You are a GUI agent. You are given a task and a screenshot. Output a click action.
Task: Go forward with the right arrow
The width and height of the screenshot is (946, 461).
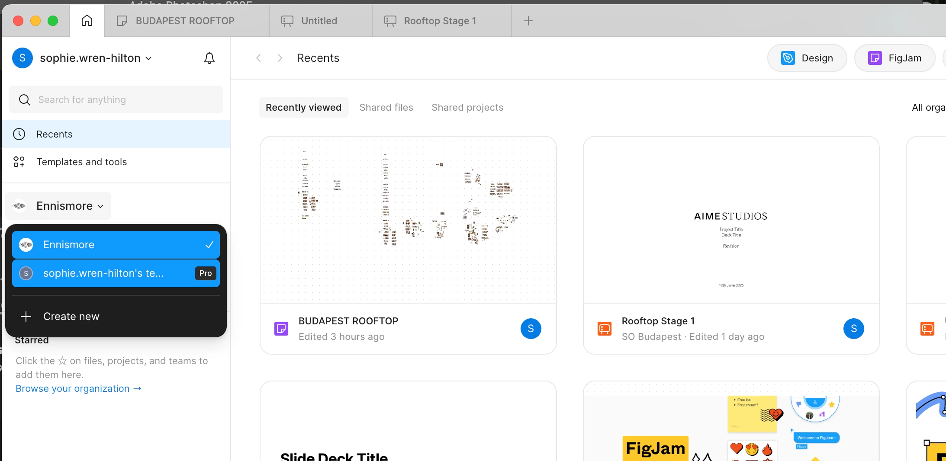point(280,58)
